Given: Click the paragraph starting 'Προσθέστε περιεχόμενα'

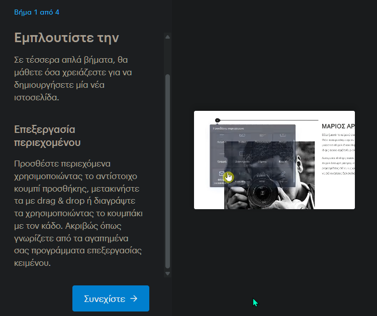Looking at the screenshot, I should pyautogui.click(x=78, y=213).
